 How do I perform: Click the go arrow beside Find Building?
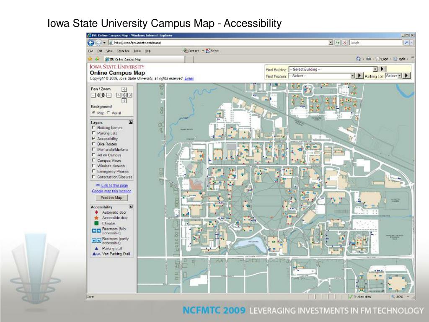tap(382, 69)
